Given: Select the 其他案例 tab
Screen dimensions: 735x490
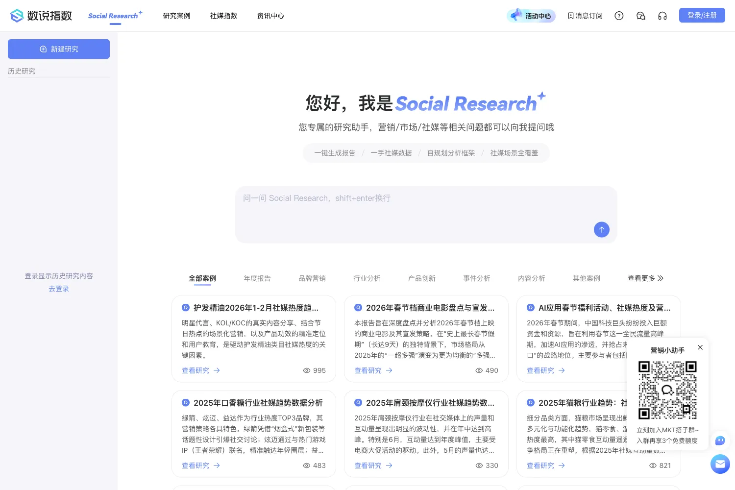Looking at the screenshot, I should tap(587, 278).
